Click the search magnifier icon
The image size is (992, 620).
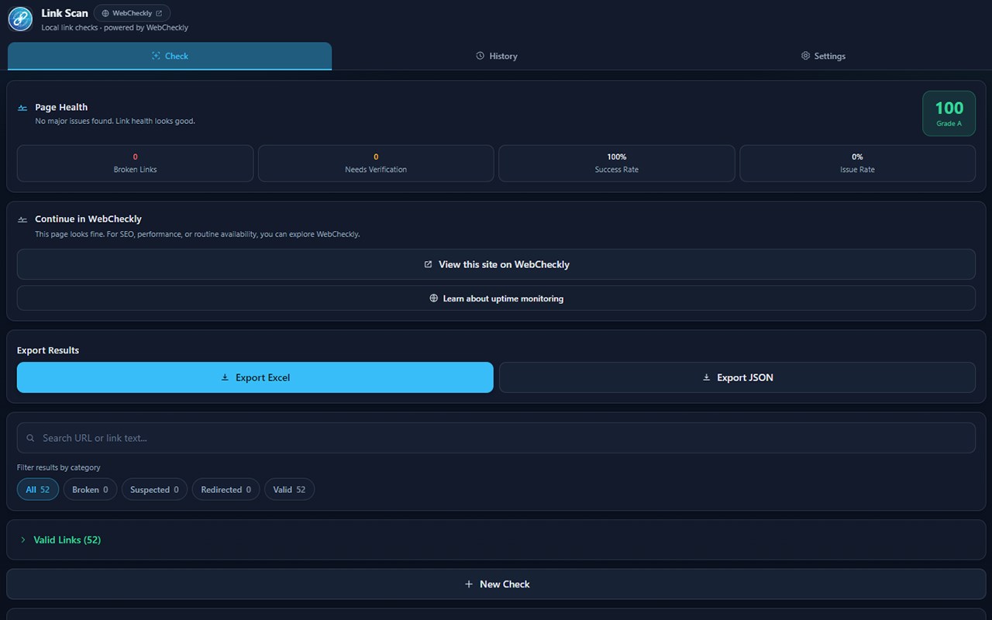[x=31, y=438]
